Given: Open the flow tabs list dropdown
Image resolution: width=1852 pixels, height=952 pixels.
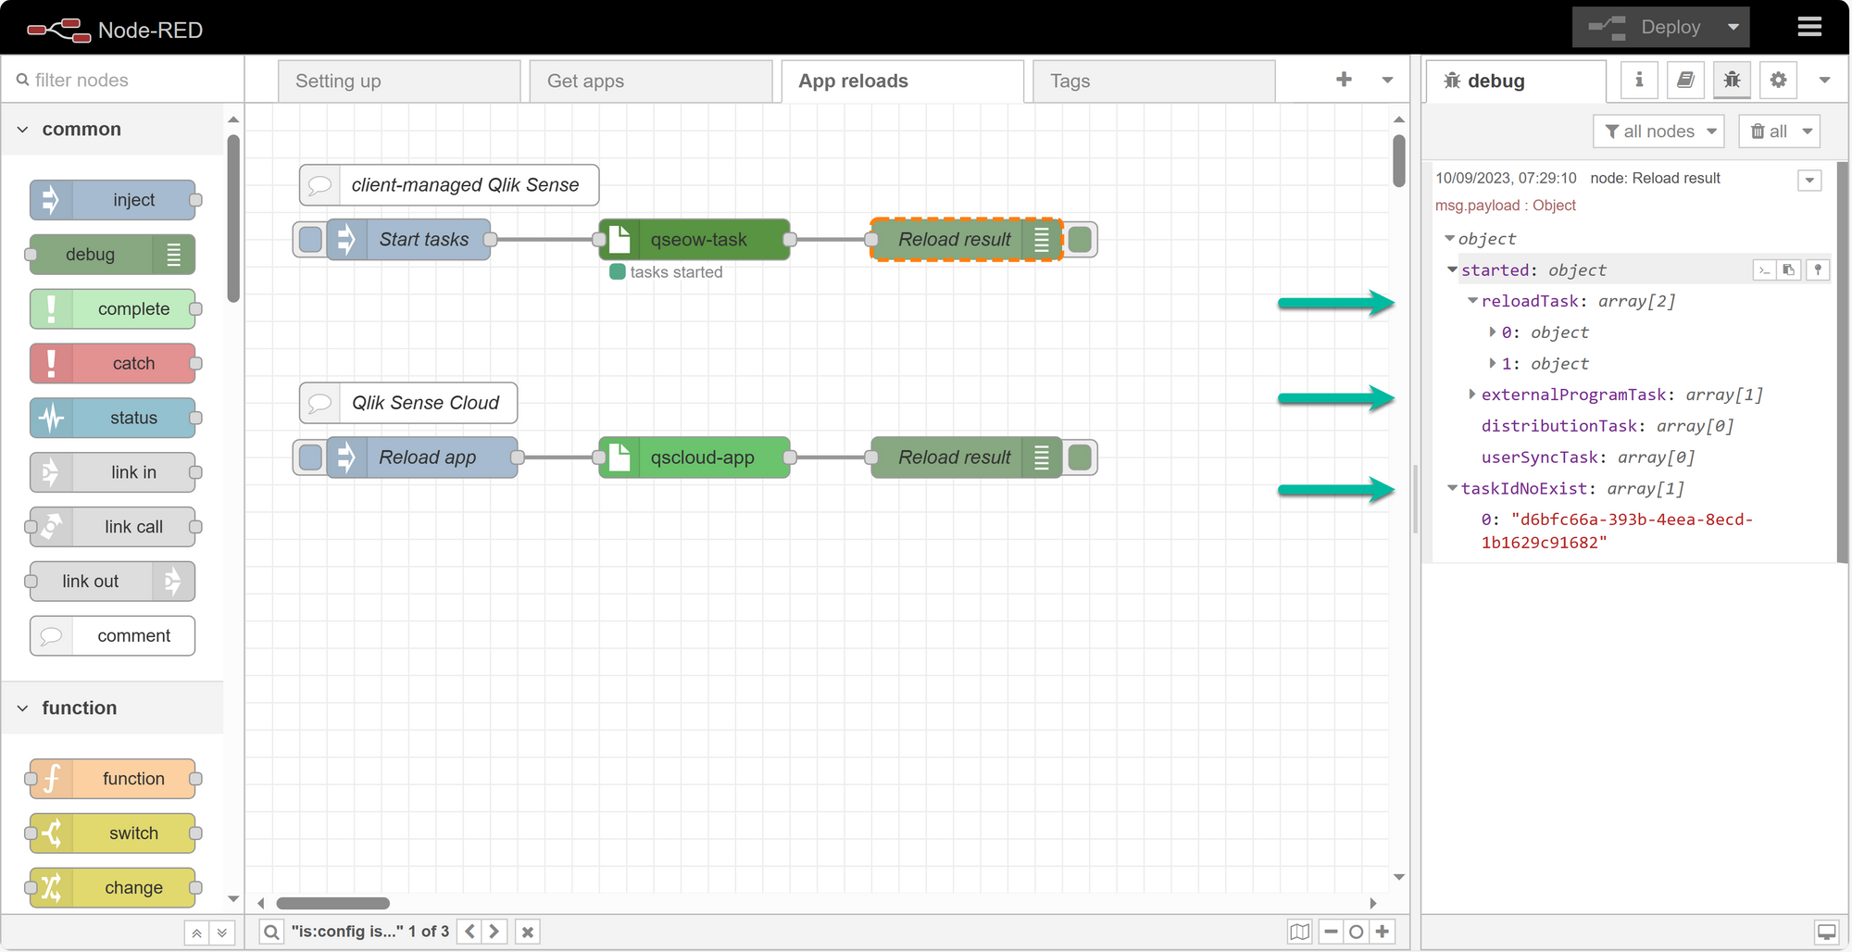Looking at the screenshot, I should click(1387, 80).
